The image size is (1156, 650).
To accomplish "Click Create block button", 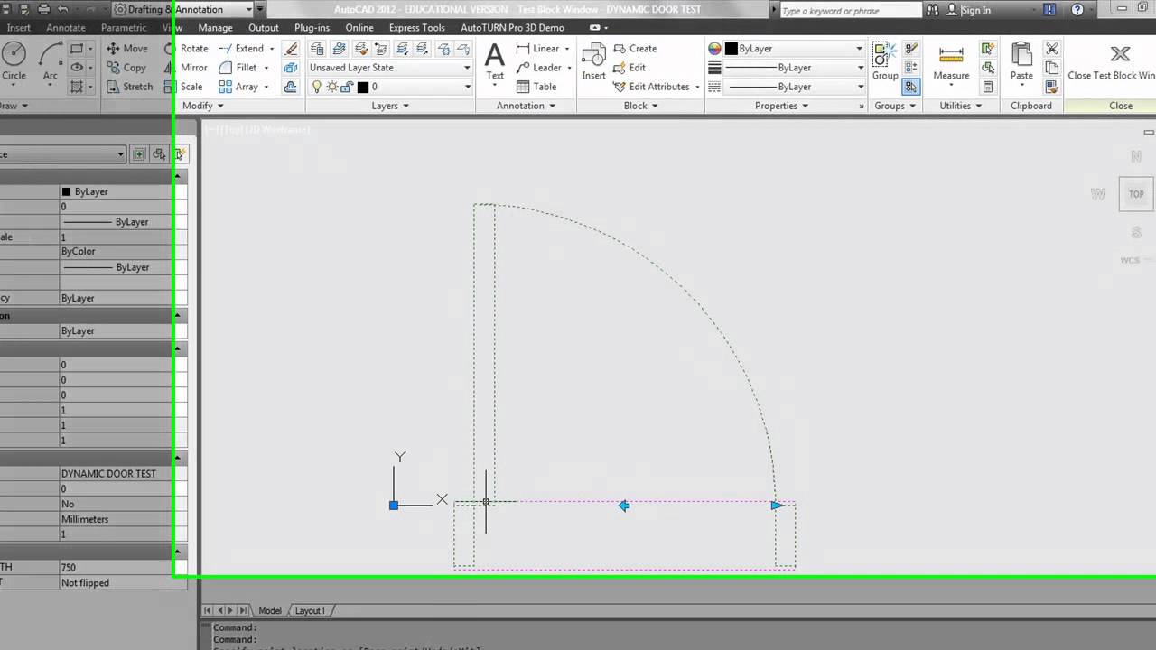I will [635, 49].
